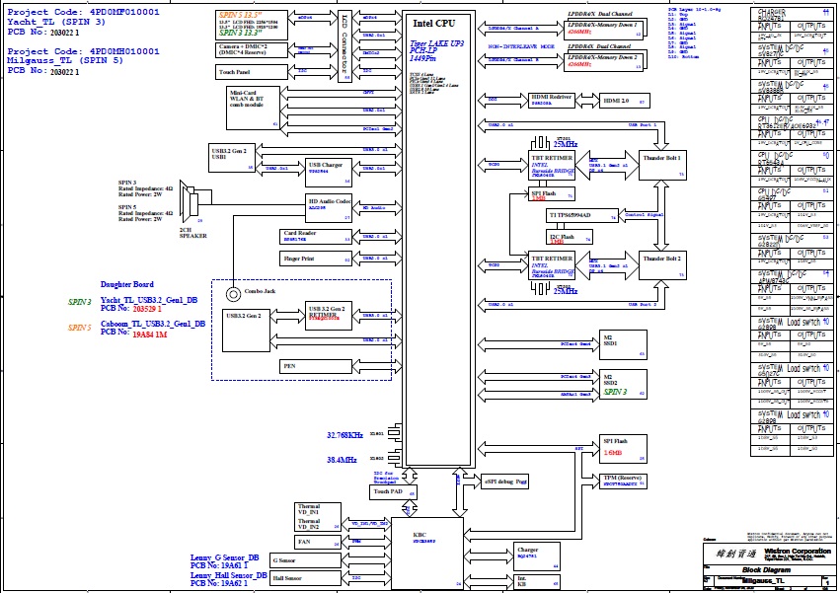Select Project Code 4PD0MH010001 text

(x=83, y=51)
